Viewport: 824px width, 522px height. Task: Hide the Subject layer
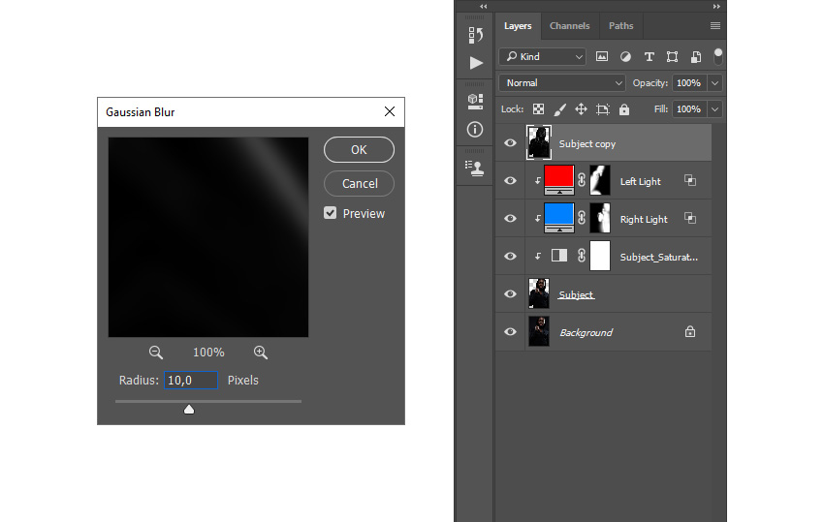click(x=510, y=294)
